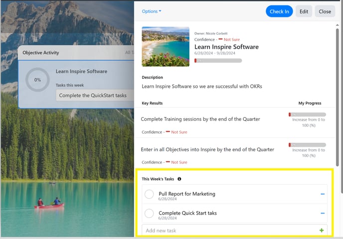Click the Complete Quick Start taks task name
The image size is (343, 239).
(x=187, y=213)
